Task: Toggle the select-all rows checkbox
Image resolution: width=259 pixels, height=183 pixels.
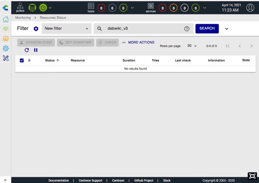Action: click(x=22, y=60)
